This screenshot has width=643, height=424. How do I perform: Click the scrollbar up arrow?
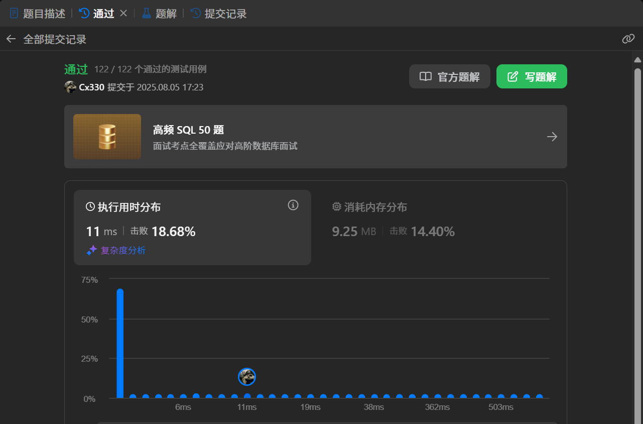point(638,59)
